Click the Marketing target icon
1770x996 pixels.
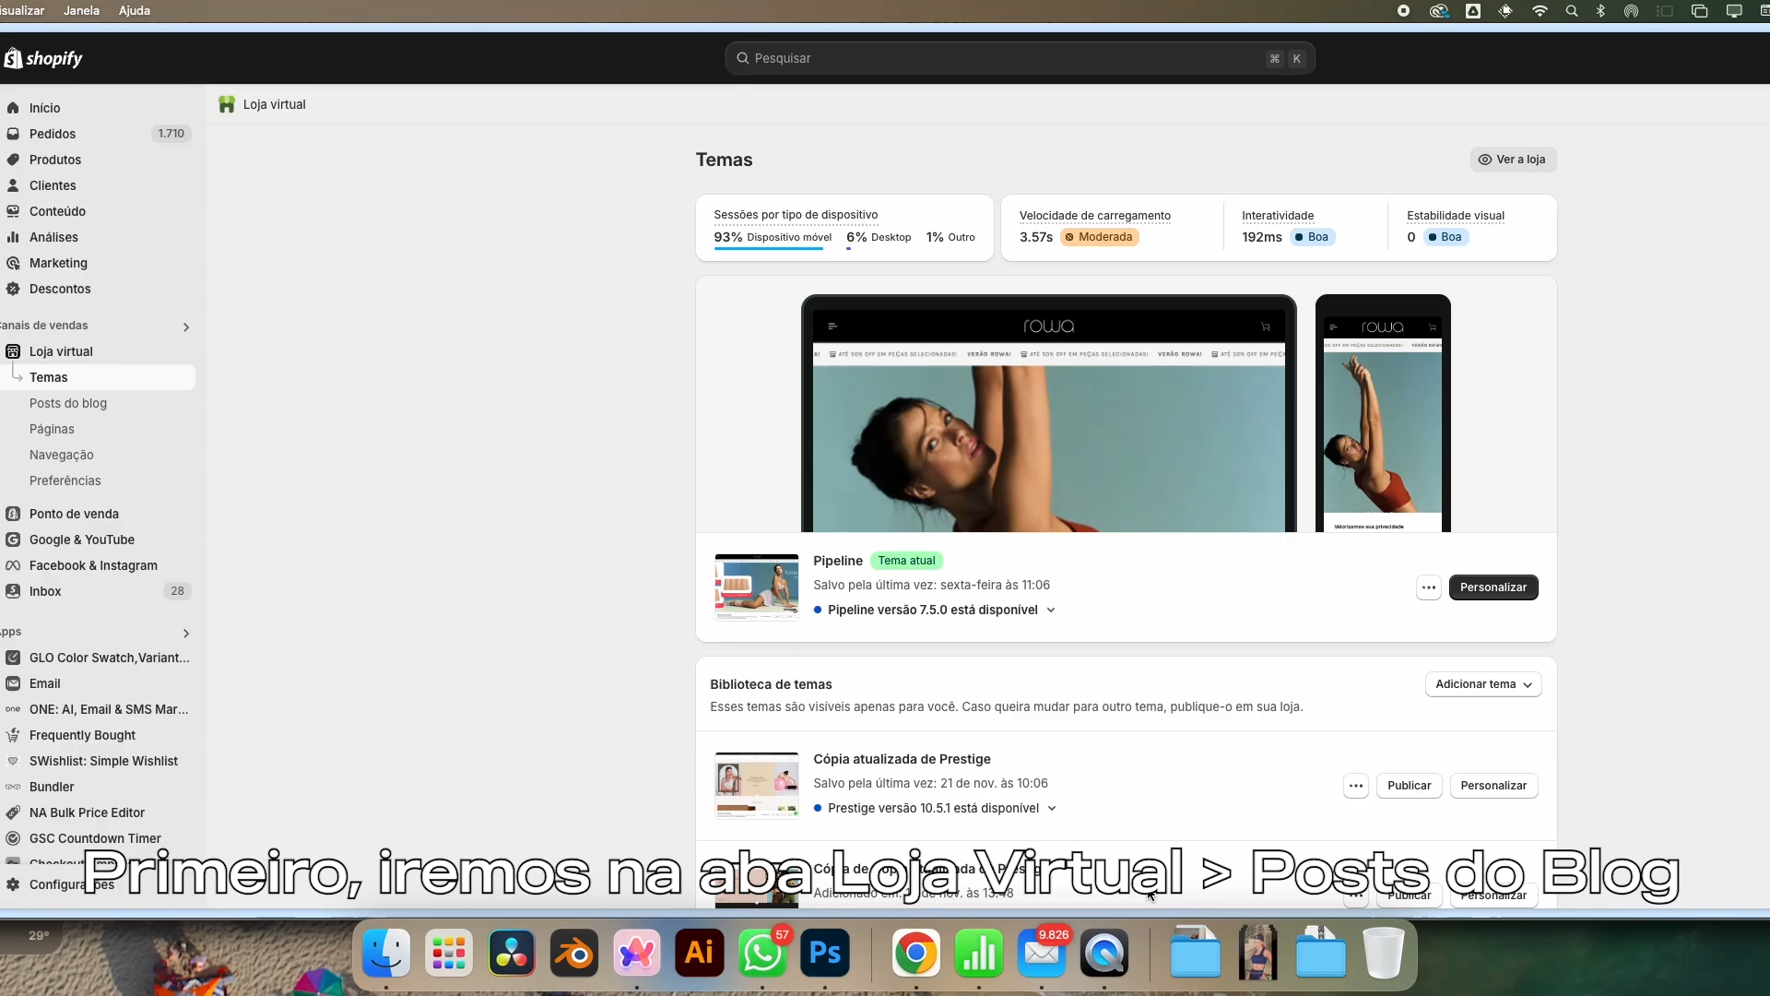(13, 263)
